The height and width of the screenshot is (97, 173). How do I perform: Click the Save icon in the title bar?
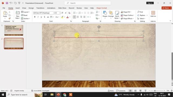pos(7,3)
